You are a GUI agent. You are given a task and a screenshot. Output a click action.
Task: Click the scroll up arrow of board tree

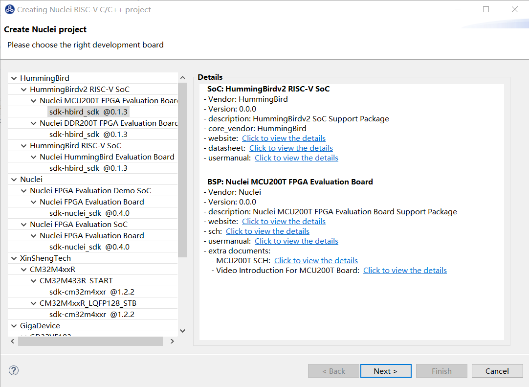[x=182, y=78]
